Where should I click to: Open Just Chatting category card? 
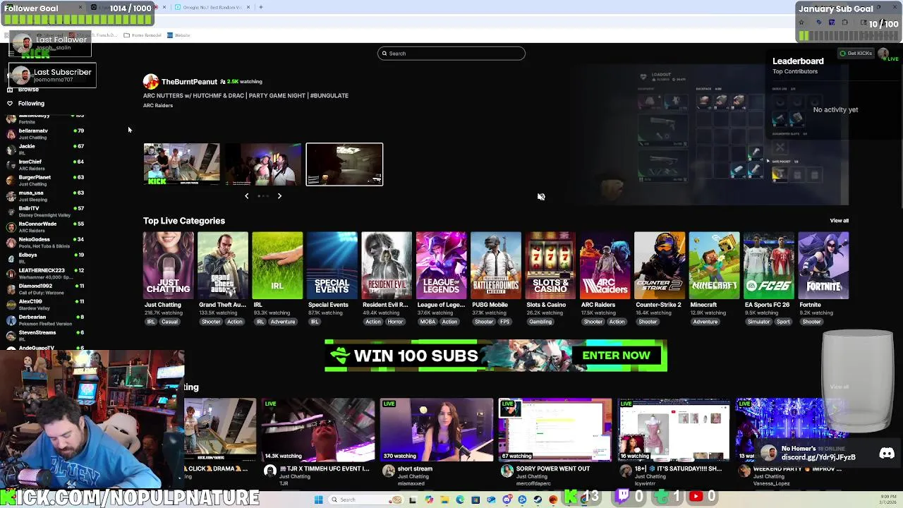click(168, 265)
